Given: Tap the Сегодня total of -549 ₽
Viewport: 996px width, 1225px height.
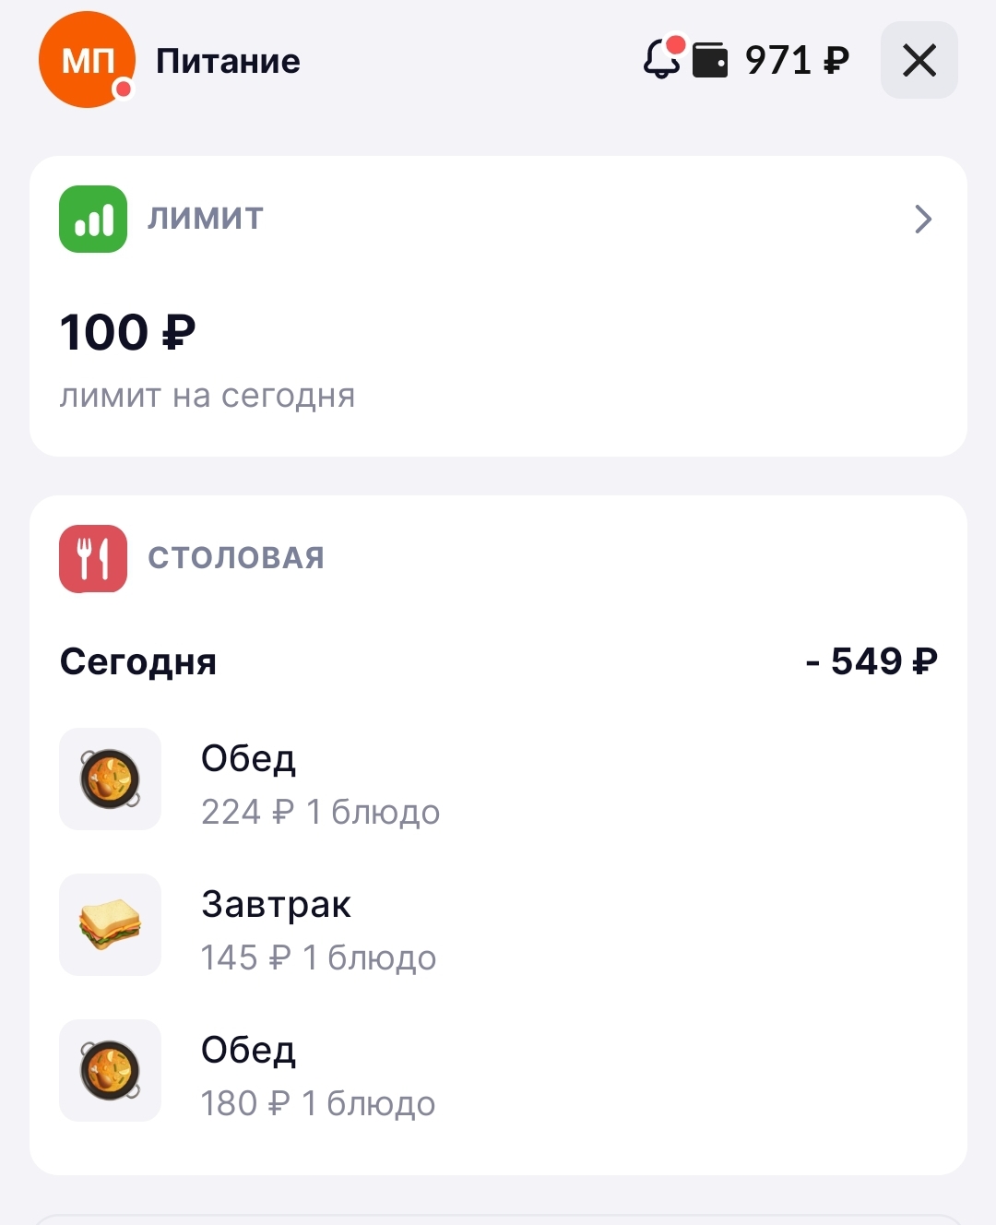Looking at the screenshot, I should (x=871, y=661).
